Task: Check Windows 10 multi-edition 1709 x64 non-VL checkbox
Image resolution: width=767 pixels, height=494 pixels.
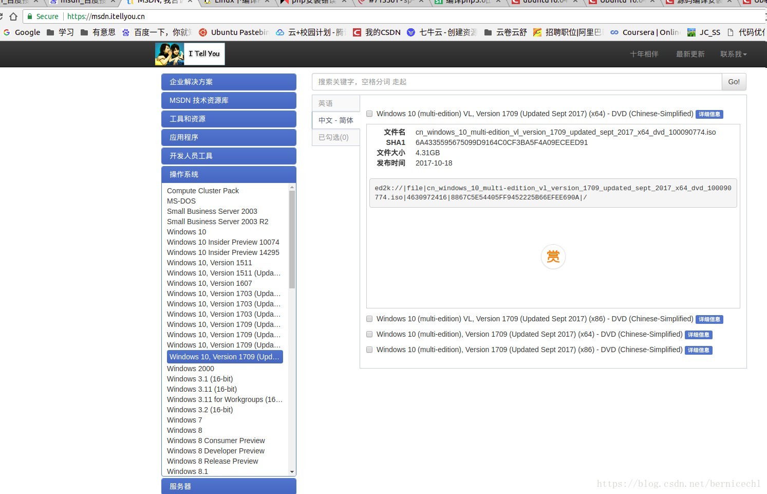Action: [x=369, y=334]
